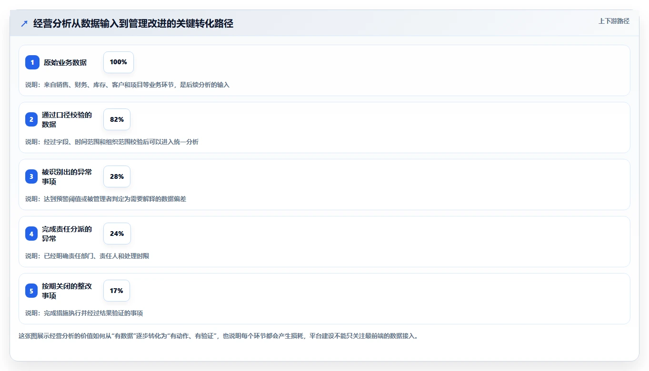Click the 28% value pill
Screen dimensions: 649x371
117,176
